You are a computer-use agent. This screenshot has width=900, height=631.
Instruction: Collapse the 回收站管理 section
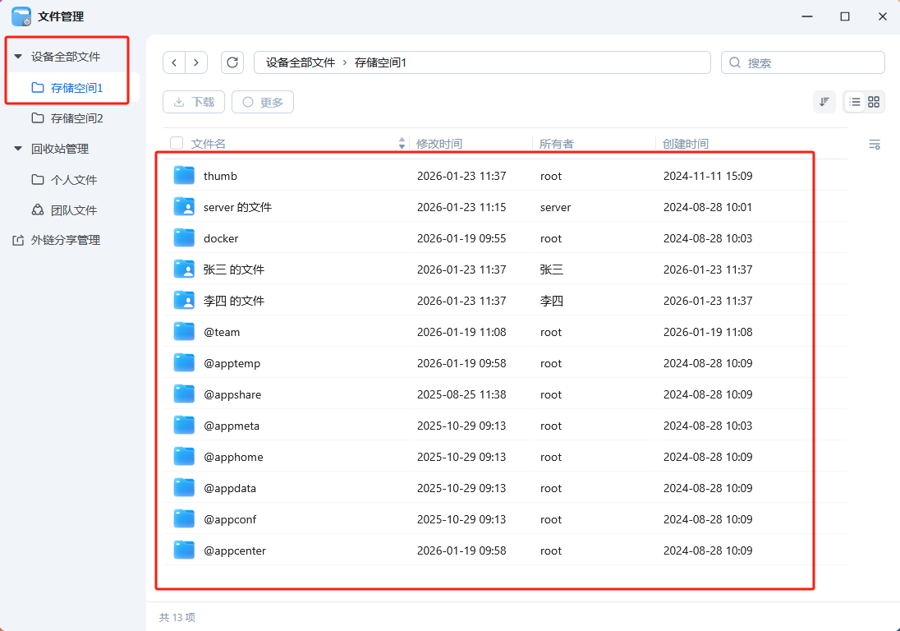(18, 149)
